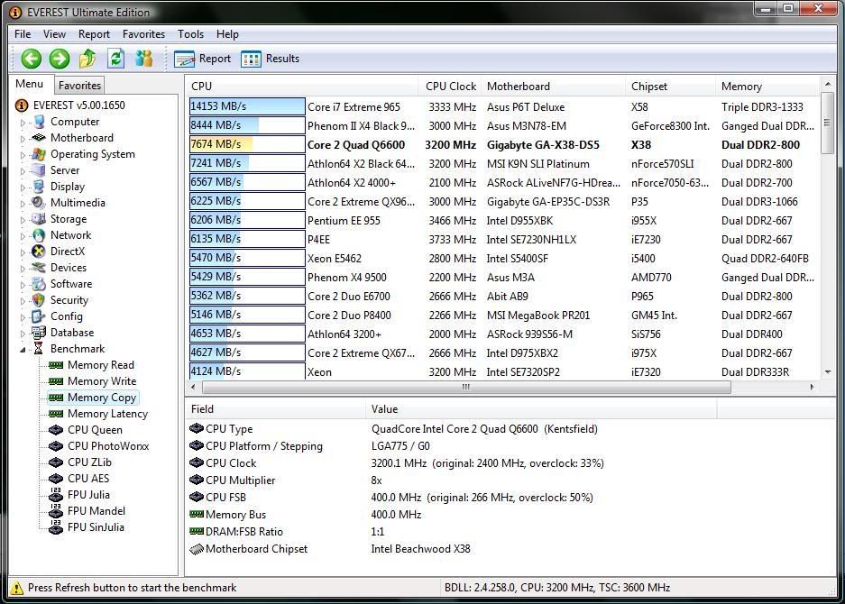Image resolution: width=845 pixels, height=604 pixels.
Task: Select the Server tree icon
Action: tap(39, 170)
